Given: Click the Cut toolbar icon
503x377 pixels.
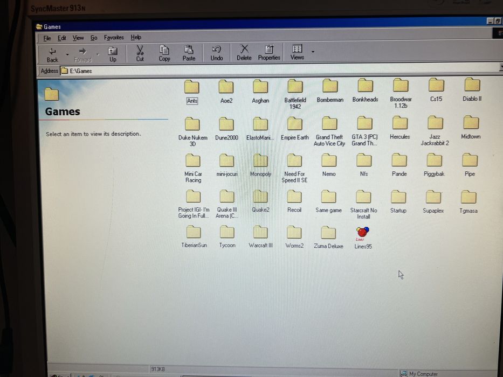Looking at the screenshot, I should 140,53.
